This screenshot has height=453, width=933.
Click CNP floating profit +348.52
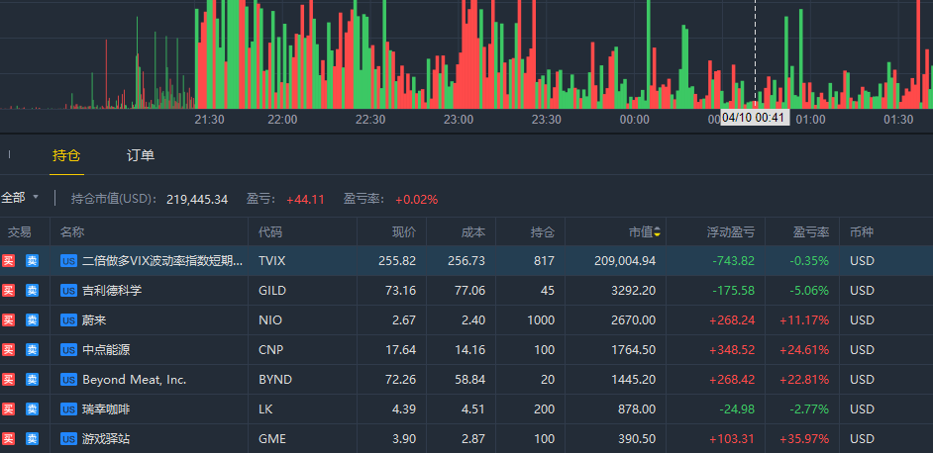732,350
